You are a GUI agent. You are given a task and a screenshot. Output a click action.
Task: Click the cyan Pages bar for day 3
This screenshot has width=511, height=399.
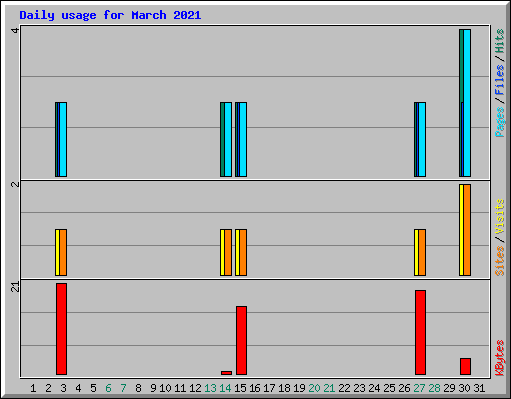pos(63,139)
